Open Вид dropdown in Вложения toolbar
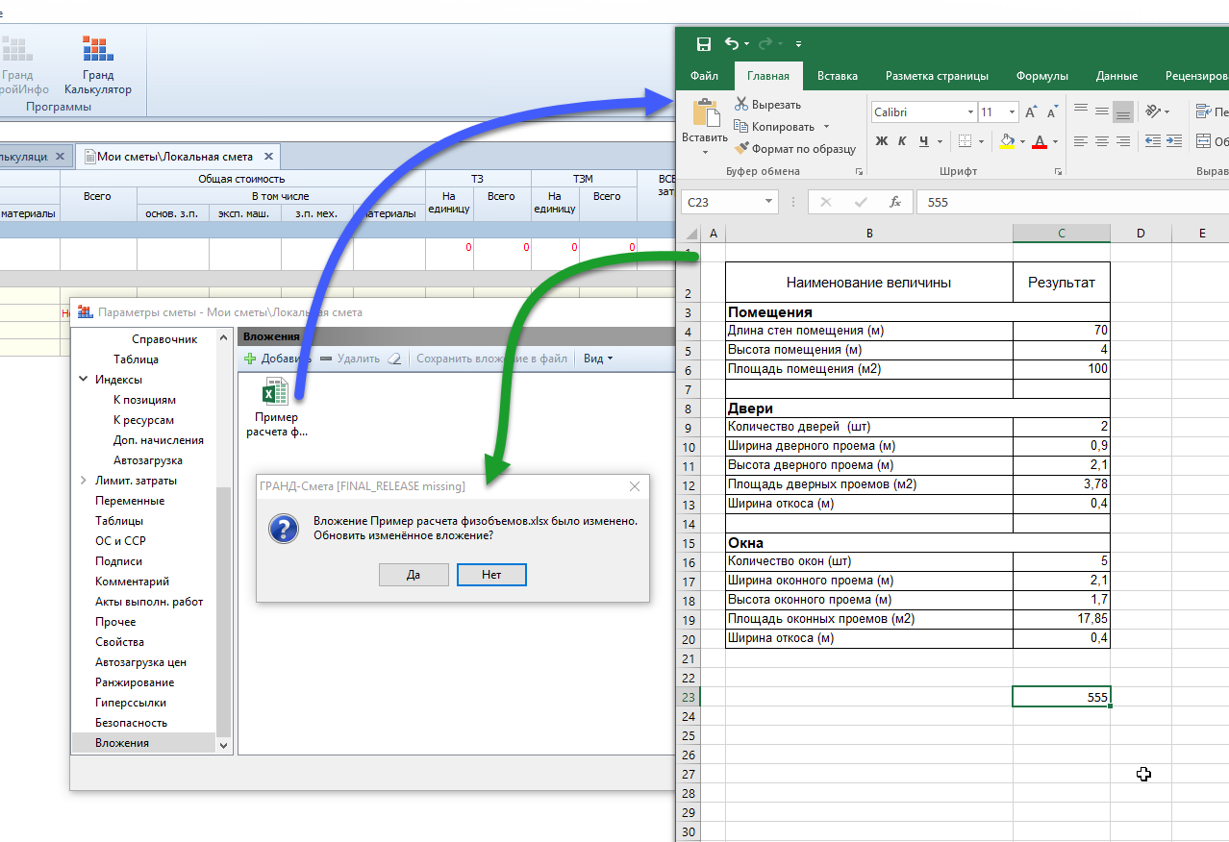1229x842 pixels. (x=598, y=359)
